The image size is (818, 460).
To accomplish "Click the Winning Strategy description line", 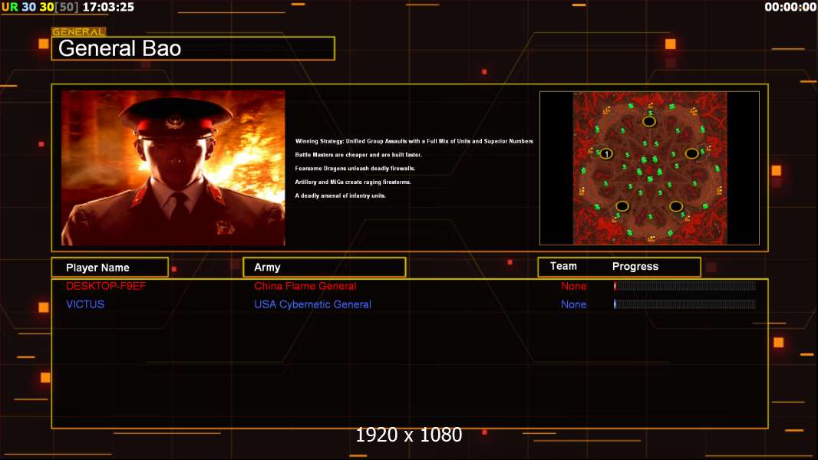I will 414,141.
